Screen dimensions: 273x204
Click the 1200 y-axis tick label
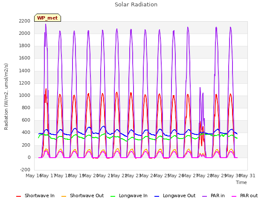point(25,83)
